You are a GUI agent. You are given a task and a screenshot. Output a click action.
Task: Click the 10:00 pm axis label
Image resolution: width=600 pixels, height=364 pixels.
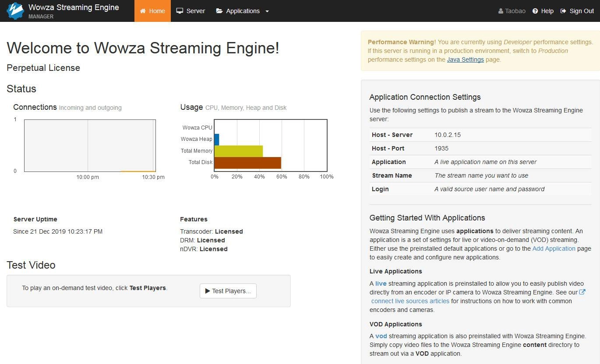point(88,177)
